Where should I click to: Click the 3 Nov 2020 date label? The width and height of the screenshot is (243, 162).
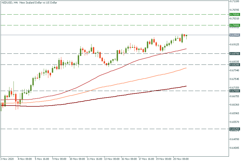(7, 159)
